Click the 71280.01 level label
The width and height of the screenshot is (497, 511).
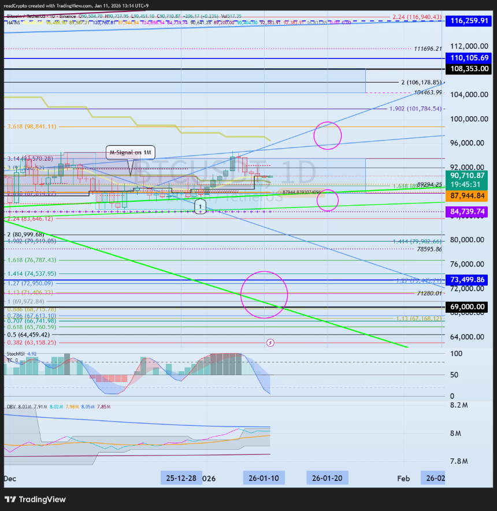(x=429, y=293)
